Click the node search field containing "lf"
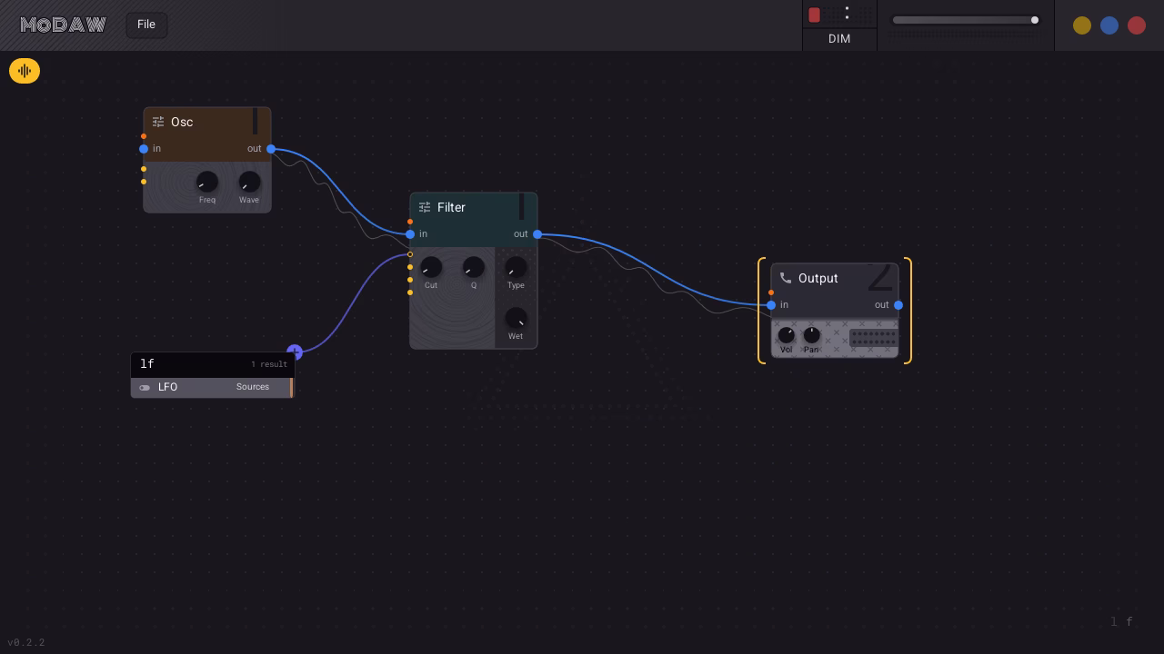Viewport: 1164px width, 654px height. coord(213,364)
